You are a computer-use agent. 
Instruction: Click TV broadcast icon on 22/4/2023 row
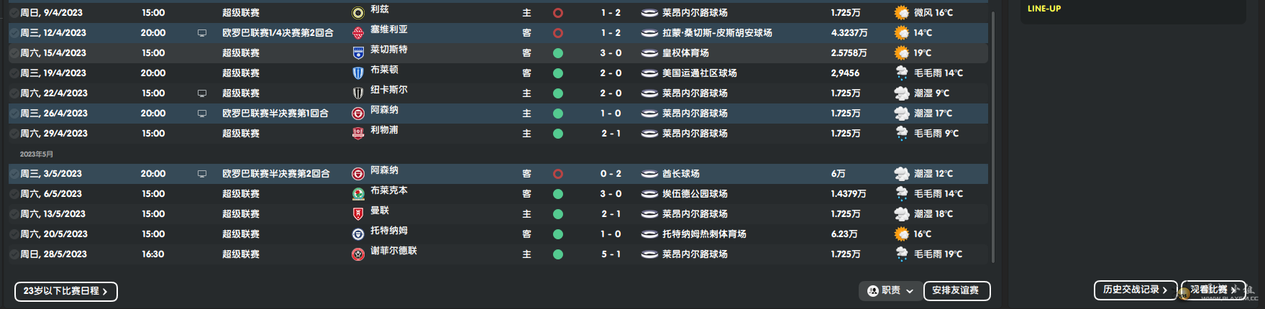pyautogui.click(x=202, y=93)
